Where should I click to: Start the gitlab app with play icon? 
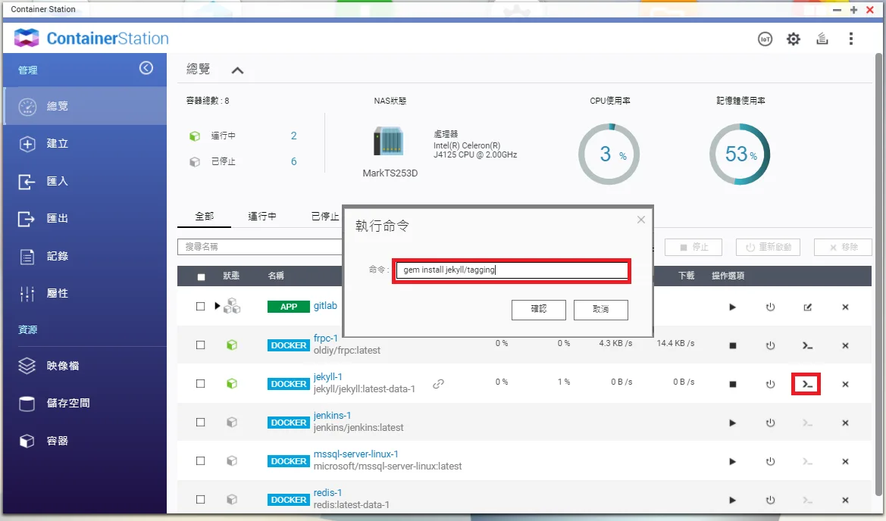(x=732, y=307)
